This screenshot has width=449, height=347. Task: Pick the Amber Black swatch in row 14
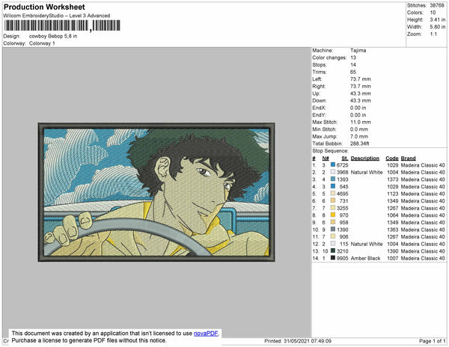pyautogui.click(x=333, y=258)
